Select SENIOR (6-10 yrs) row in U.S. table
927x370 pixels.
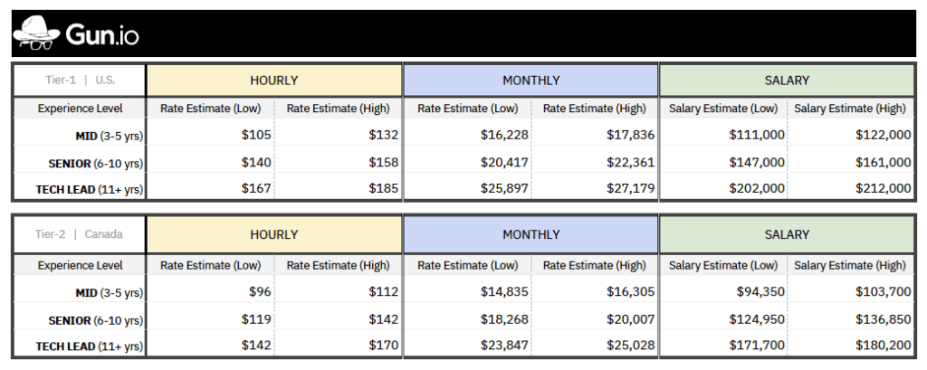click(x=78, y=163)
